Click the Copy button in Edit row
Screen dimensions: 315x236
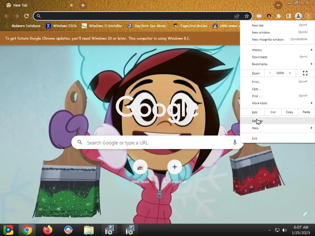tap(289, 112)
